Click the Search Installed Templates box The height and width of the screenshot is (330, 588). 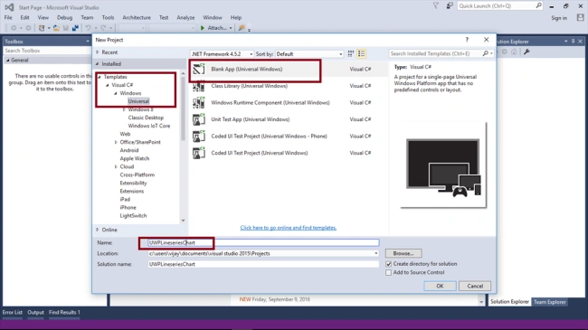pos(436,53)
